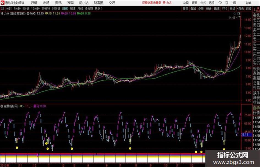Click the 证券交易未登录 status text
The width and height of the screenshot is (260, 167).
tap(152, 3)
